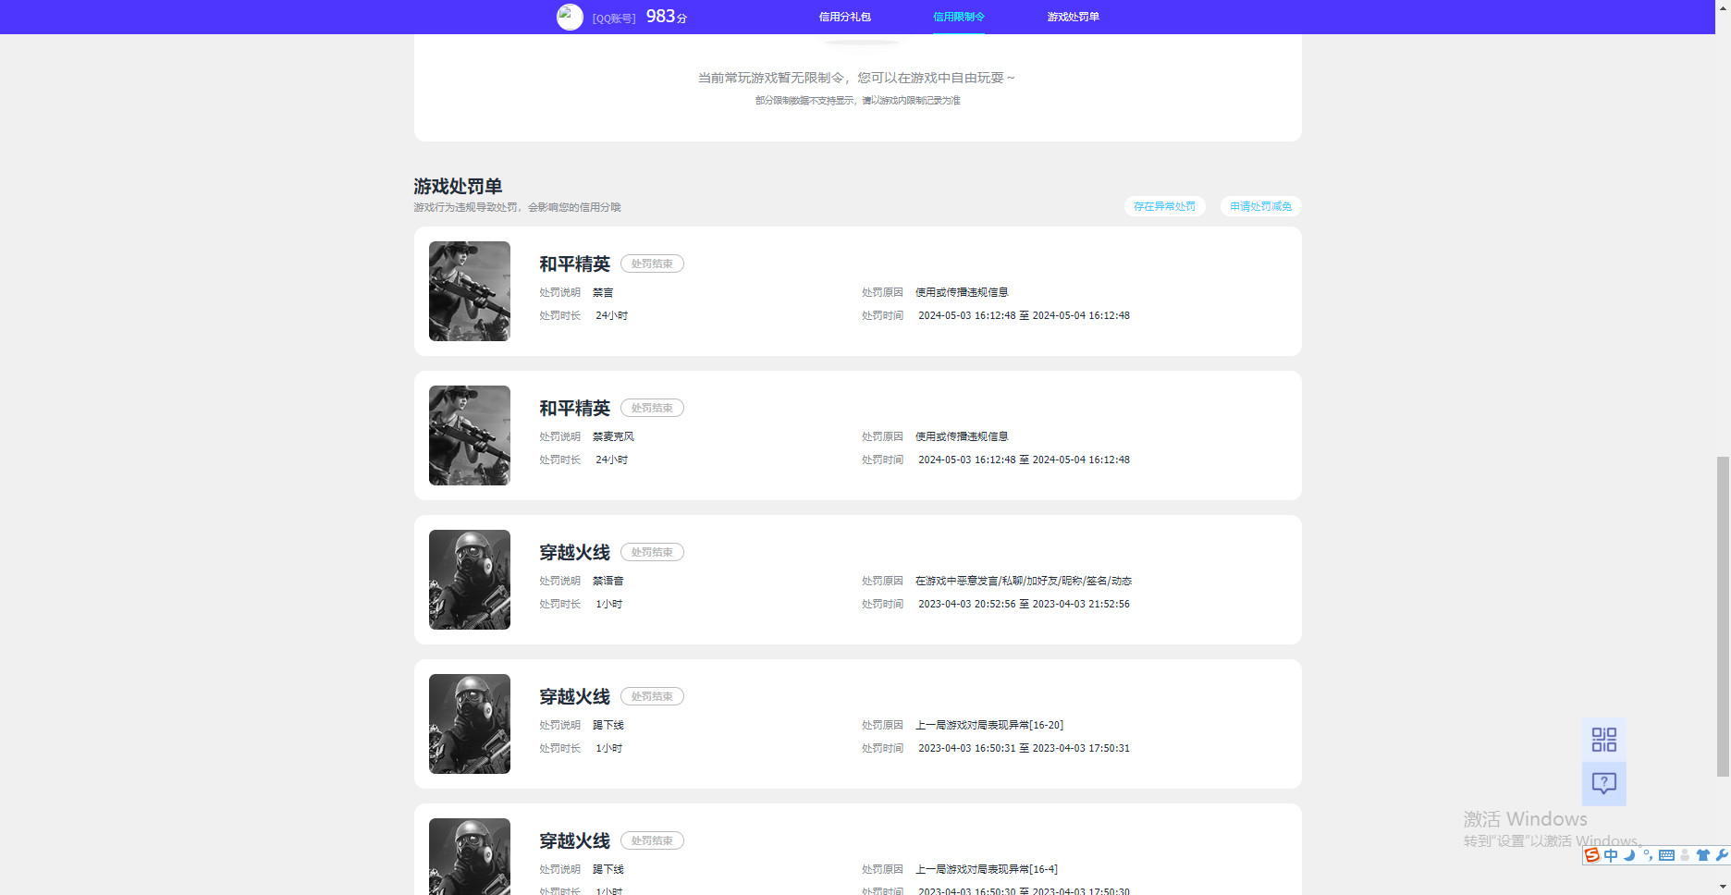The height and width of the screenshot is (895, 1731).
Task: Open the 穿越火线 thumbnail on the [16-20] card
Action: click(470, 724)
